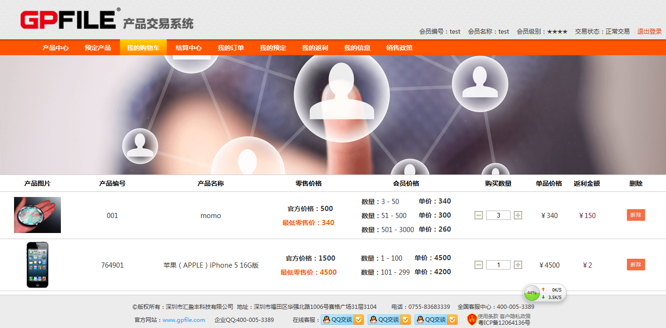Open the second QQ交谈 chat button
The image size is (666, 328).
[x=389, y=320]
